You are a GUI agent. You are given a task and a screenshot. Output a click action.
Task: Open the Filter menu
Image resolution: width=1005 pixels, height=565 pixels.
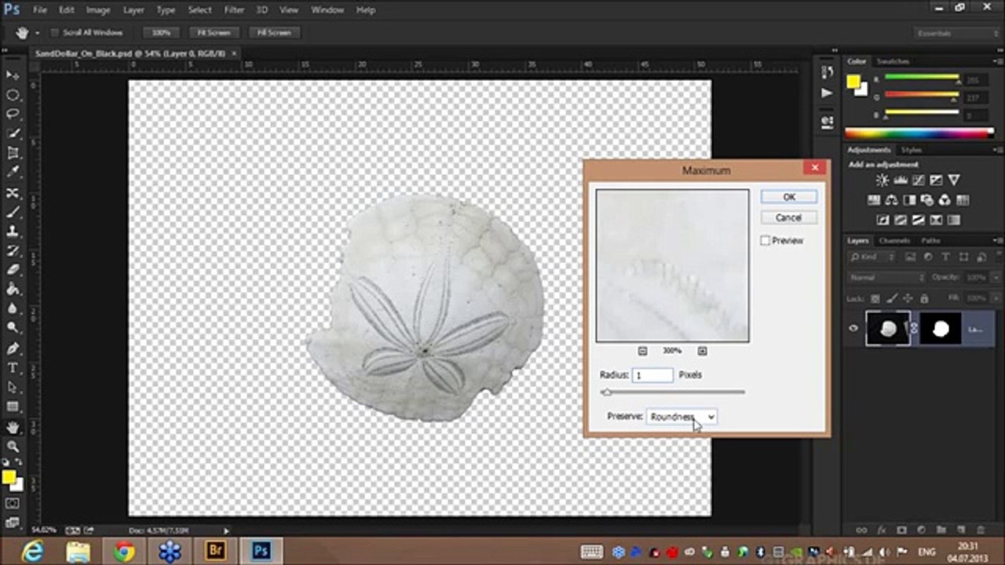click(234, 10)
